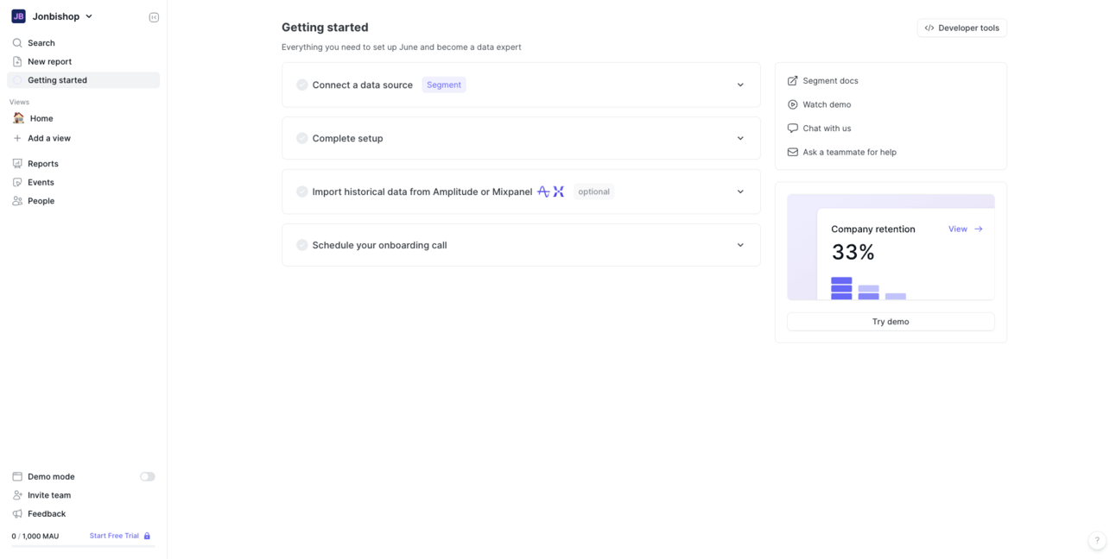Check the Connect a data source circle

302,85
